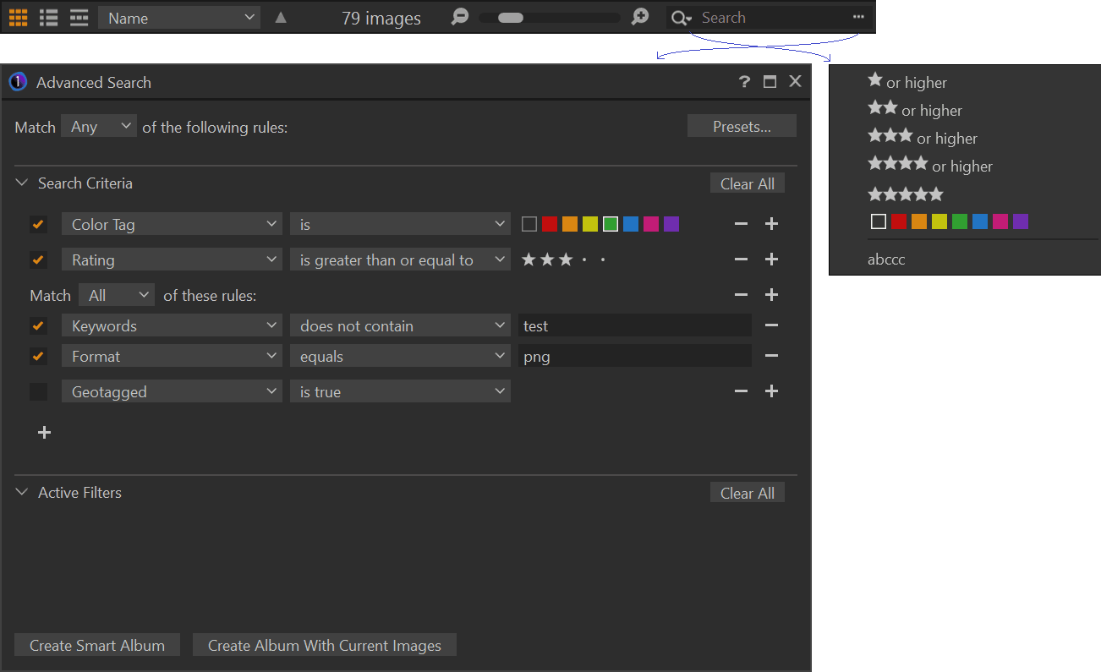Disable the Keywords rule checkbox
The width and height of the screenshot is (1101, 672).
(x=38, y=325)
